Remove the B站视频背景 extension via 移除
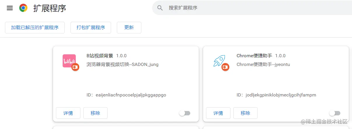This screenshot has width=352, height=129. click(95, 113)
